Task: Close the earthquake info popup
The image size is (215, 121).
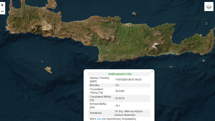Action: [x=152, y=71]
